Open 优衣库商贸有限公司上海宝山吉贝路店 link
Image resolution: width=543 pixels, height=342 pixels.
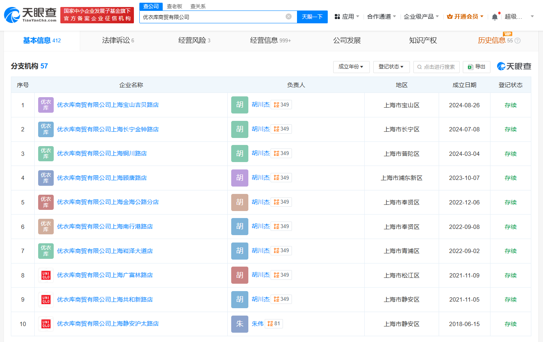[x=108, y=105]
